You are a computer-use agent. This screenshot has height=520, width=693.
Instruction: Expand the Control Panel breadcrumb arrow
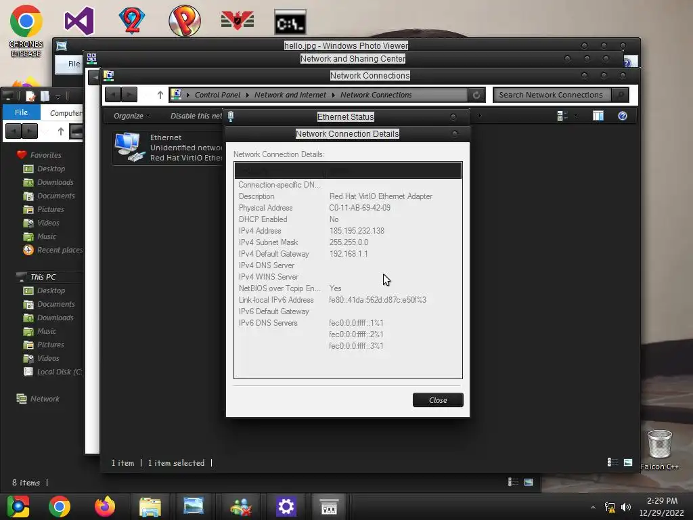tap(247, 95)
